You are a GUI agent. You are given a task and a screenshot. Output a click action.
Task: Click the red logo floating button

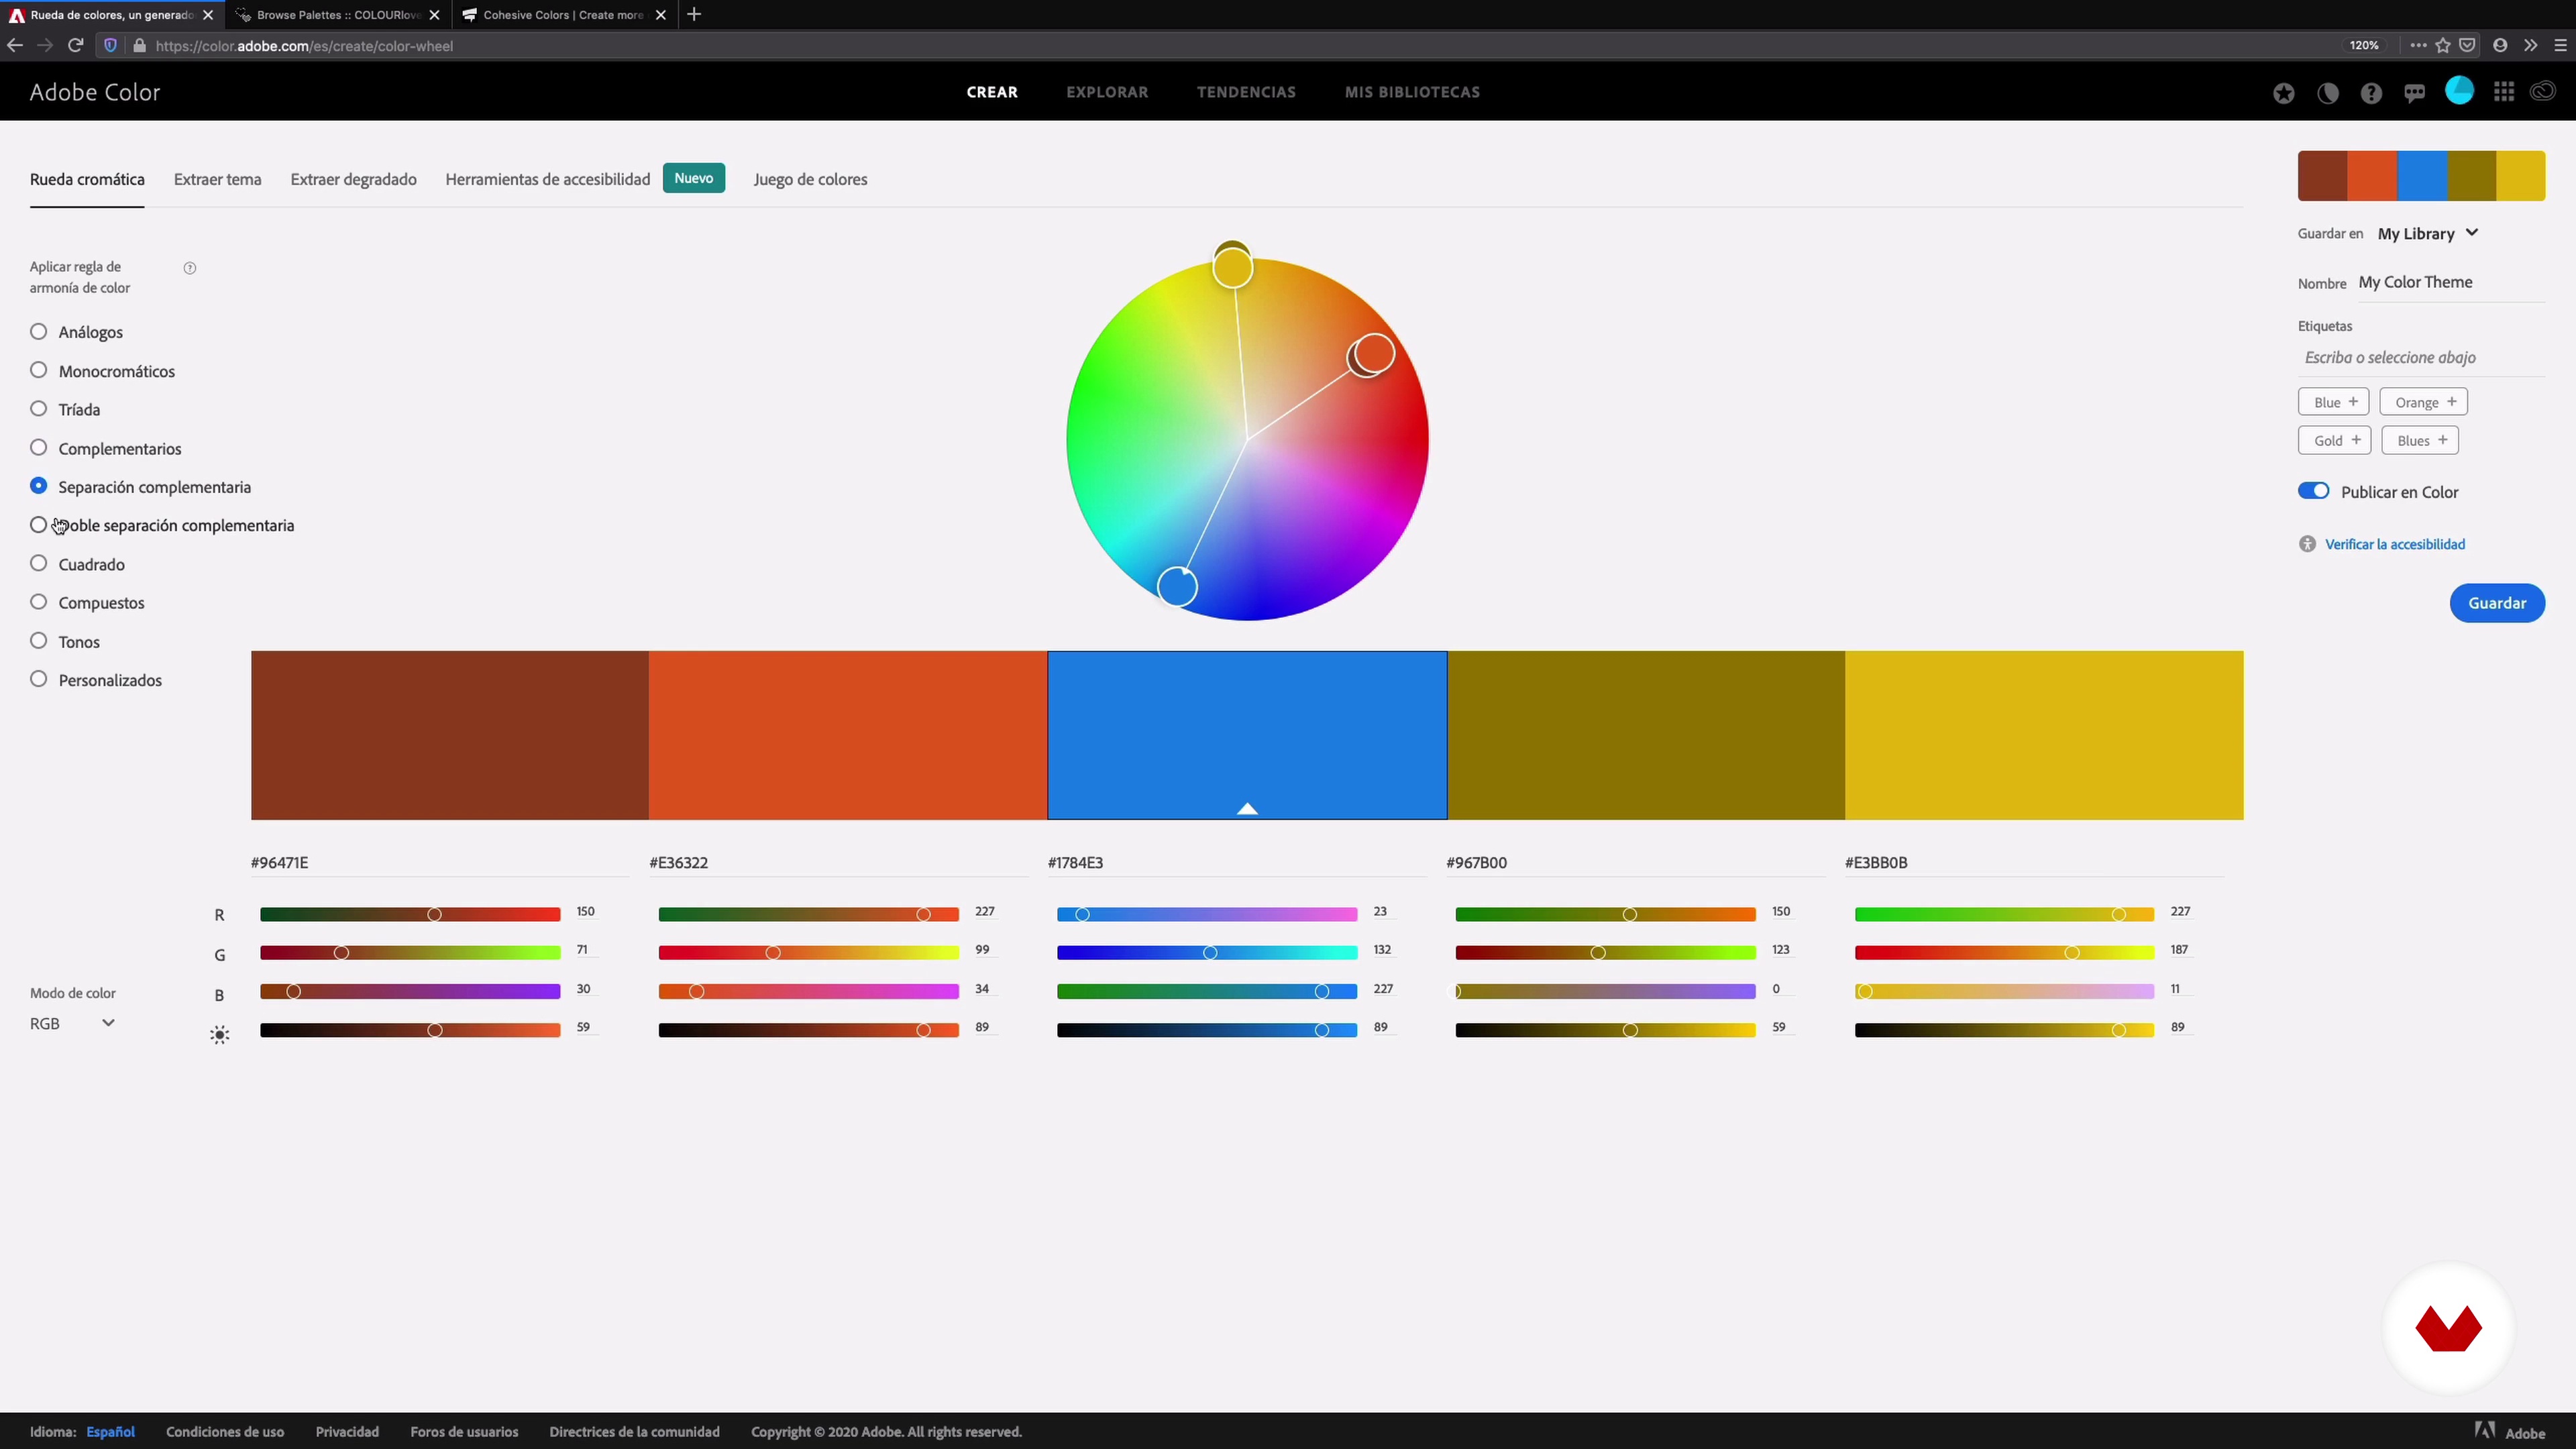[x=2448, y=1328]
